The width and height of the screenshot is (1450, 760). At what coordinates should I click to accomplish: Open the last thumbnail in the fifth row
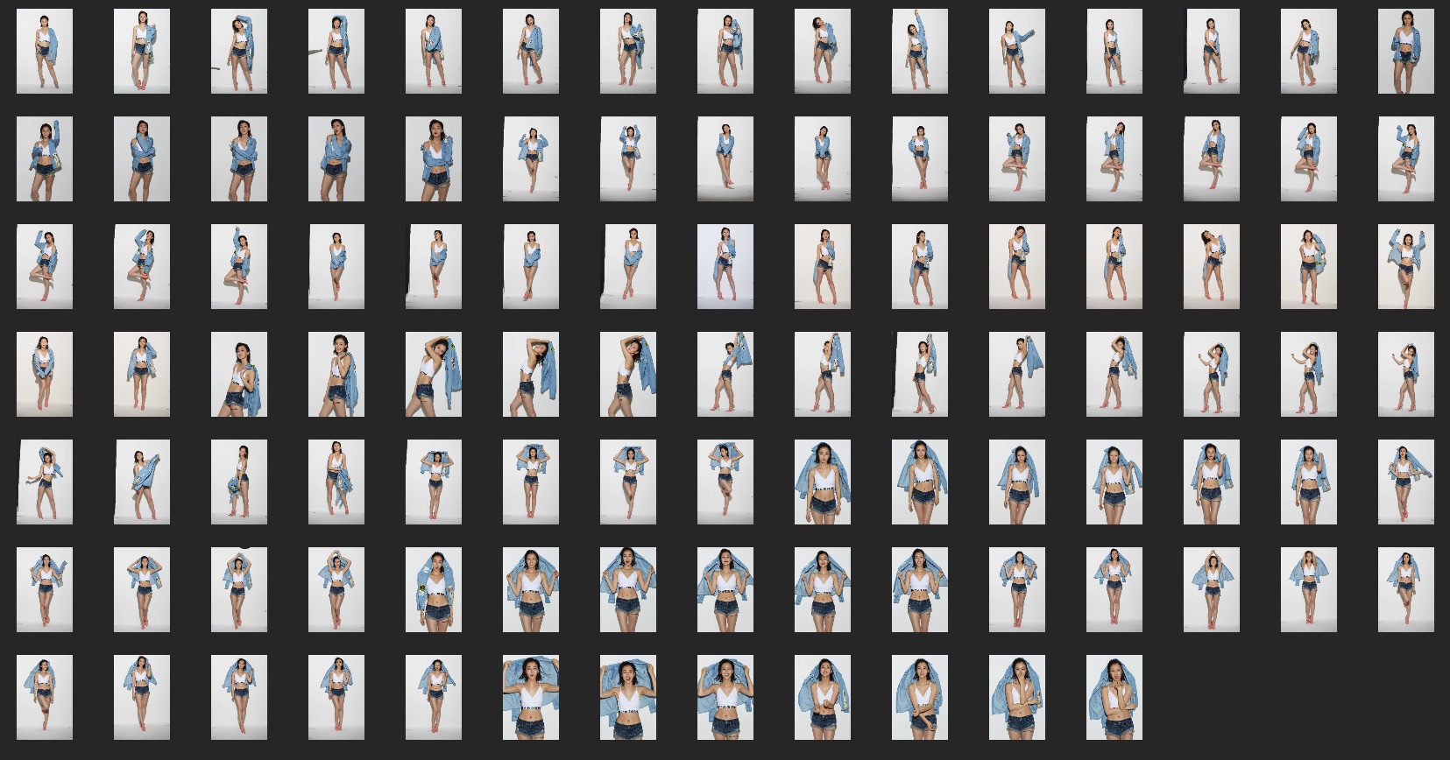[x=1406, y=482]
